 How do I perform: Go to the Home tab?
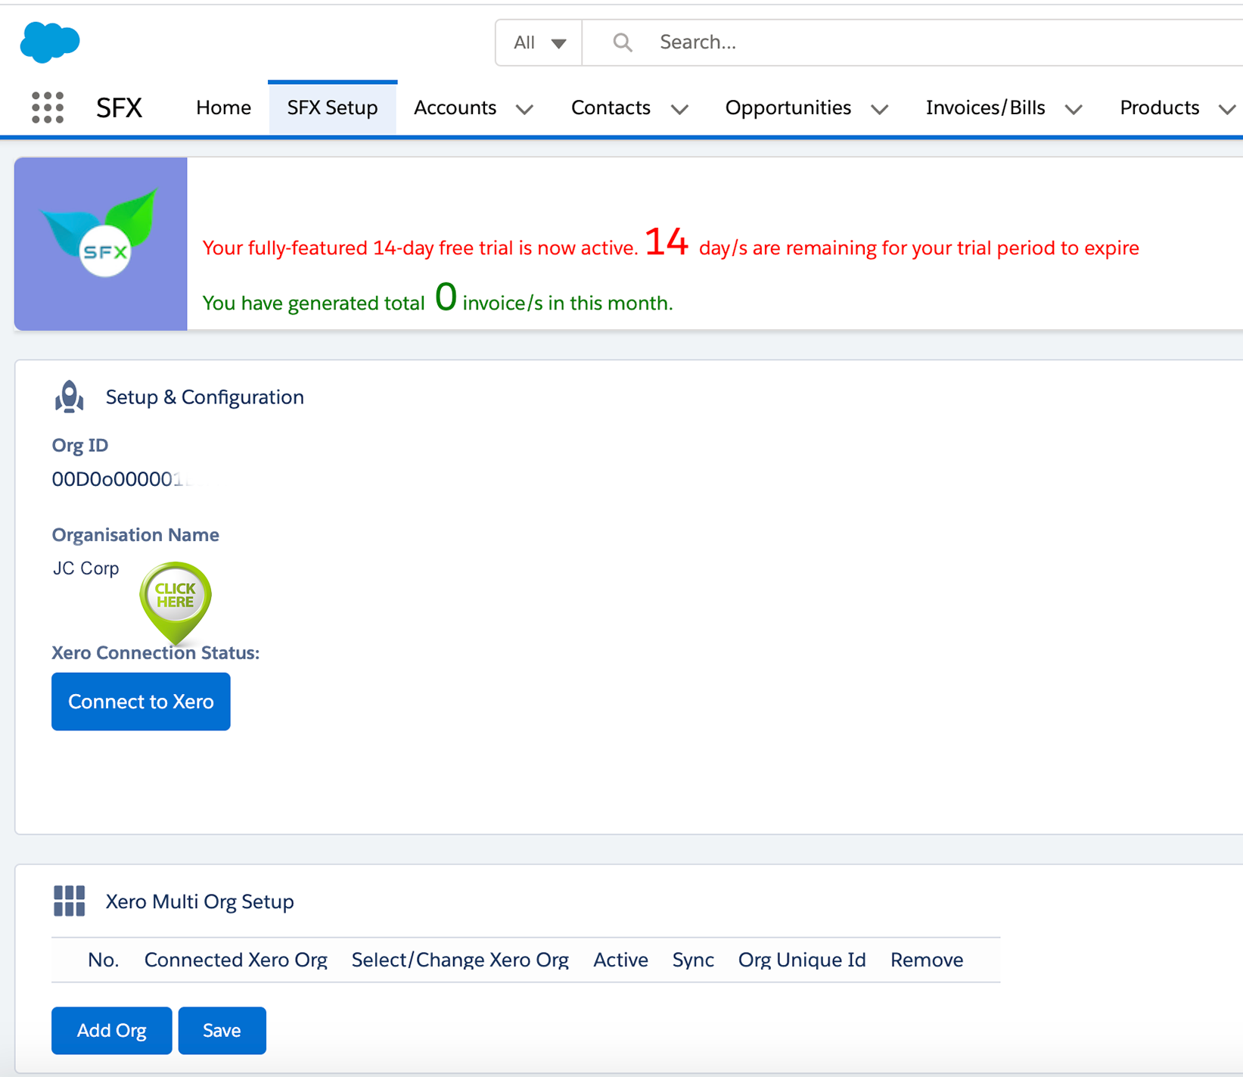pyautogui.click(x=223, y=107)
